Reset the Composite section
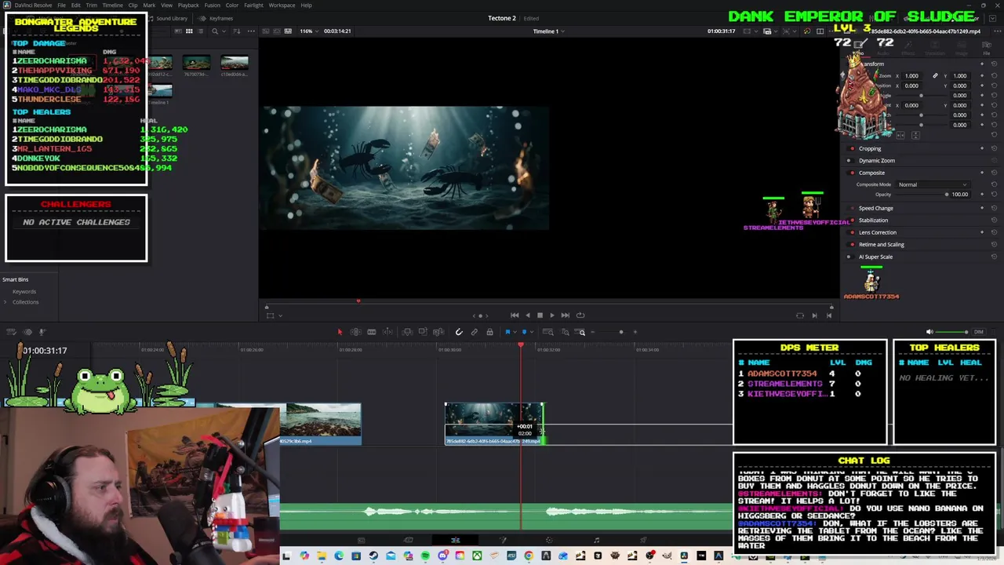This screenshot has height=565, width=1004. coord(995,173)
